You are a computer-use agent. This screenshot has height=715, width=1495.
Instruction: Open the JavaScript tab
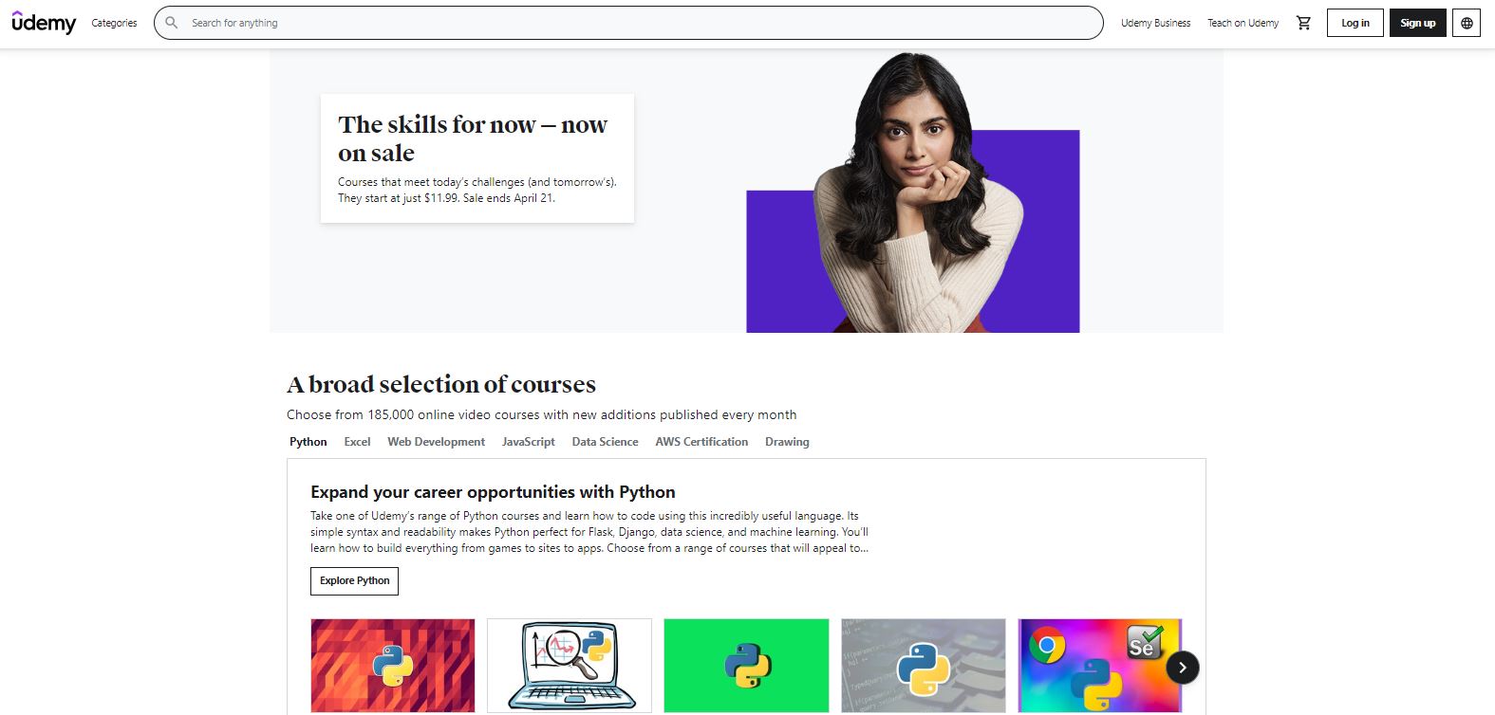pyautogui.click(x=528, y=442)
